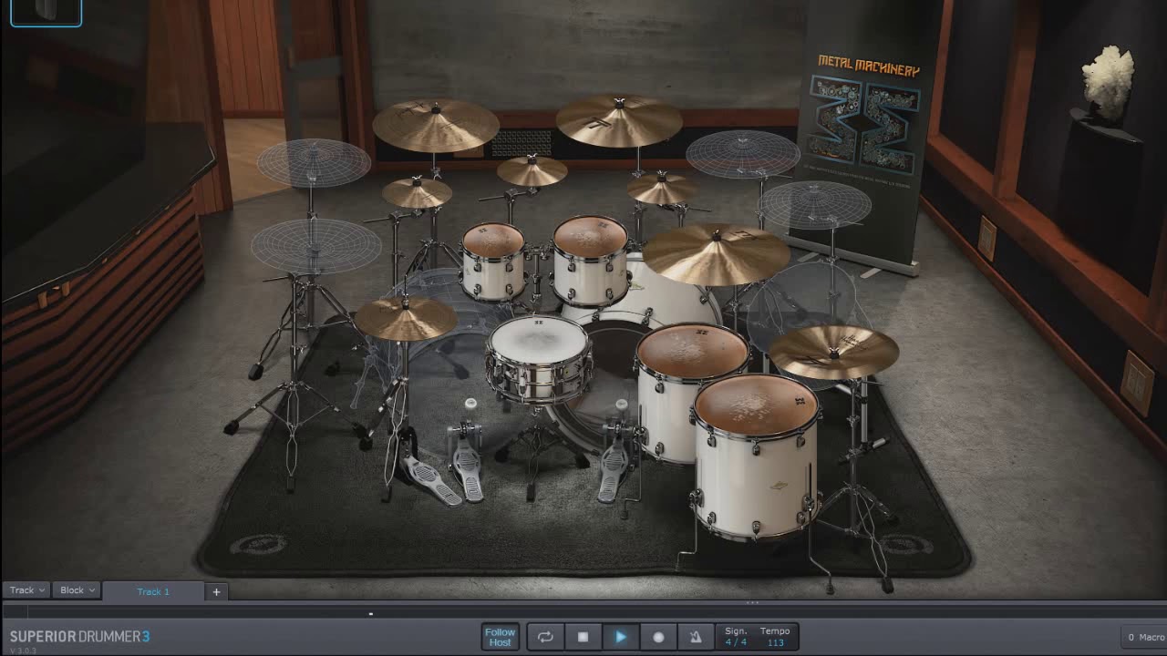Click the tempo value 113
1167x656 pixels.
point(775,642)
